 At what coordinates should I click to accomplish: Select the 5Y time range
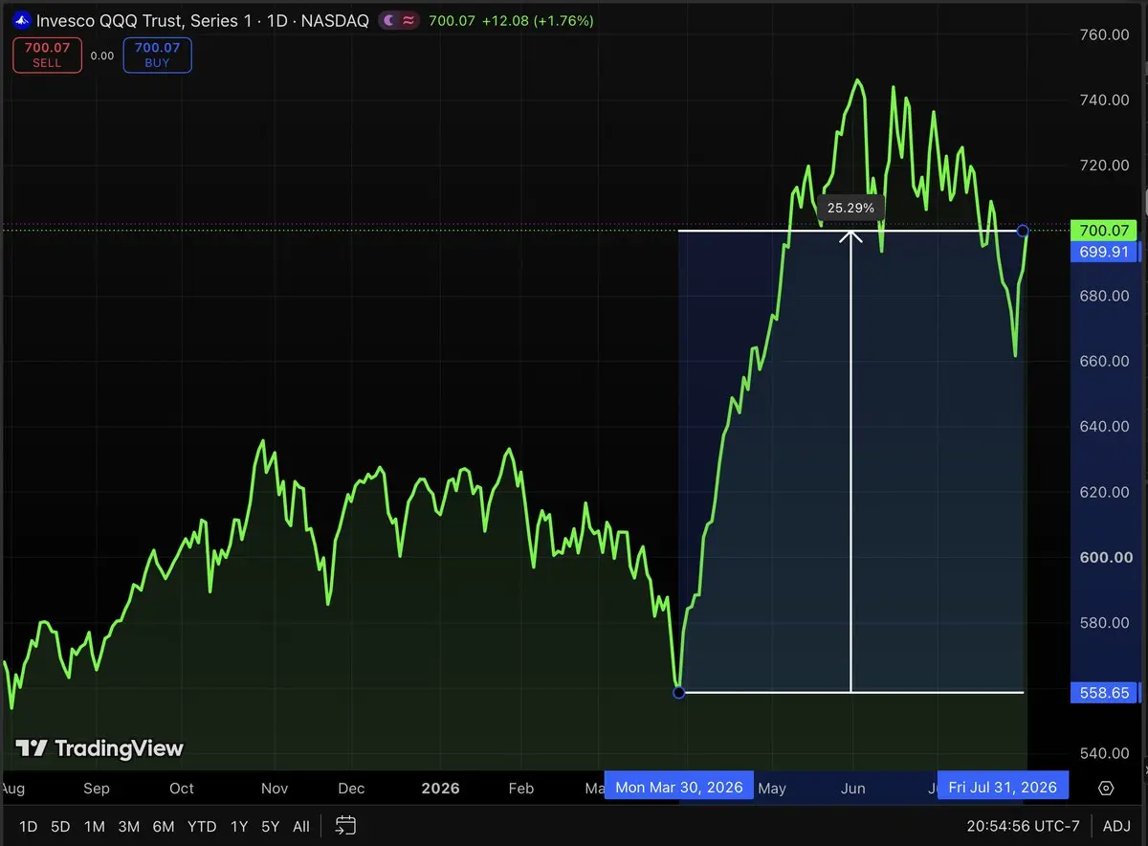point(271,826)
